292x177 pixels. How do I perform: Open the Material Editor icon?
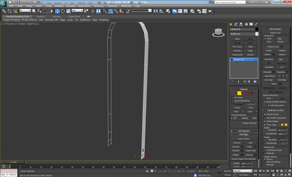point(192,11)
